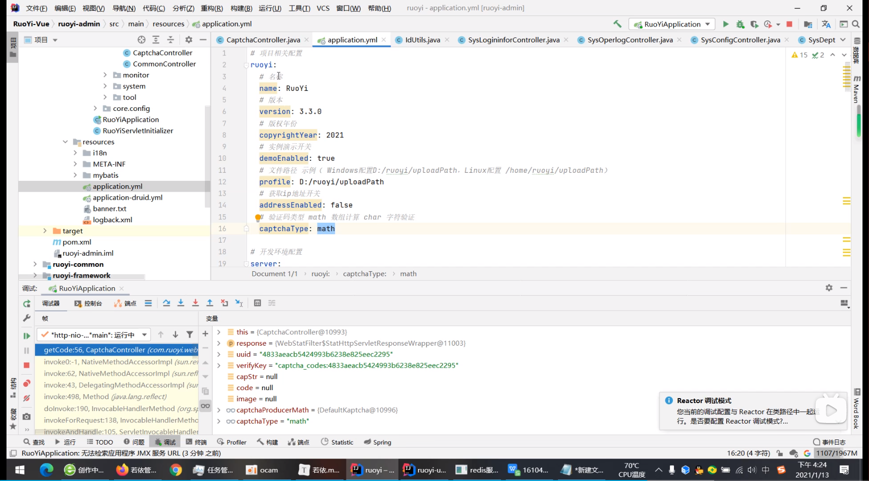This screenshot has height=481, width=869.
Task: Expand the target folder
Action: click(x=45, y=231)
